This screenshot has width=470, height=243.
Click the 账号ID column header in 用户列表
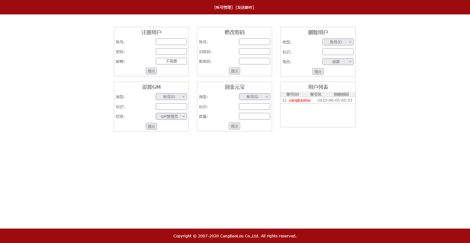[293, 94]
